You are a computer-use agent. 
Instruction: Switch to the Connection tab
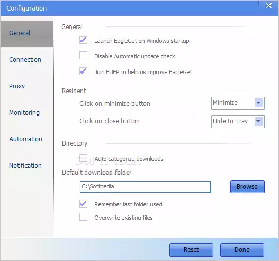click(x=25, y=60)
